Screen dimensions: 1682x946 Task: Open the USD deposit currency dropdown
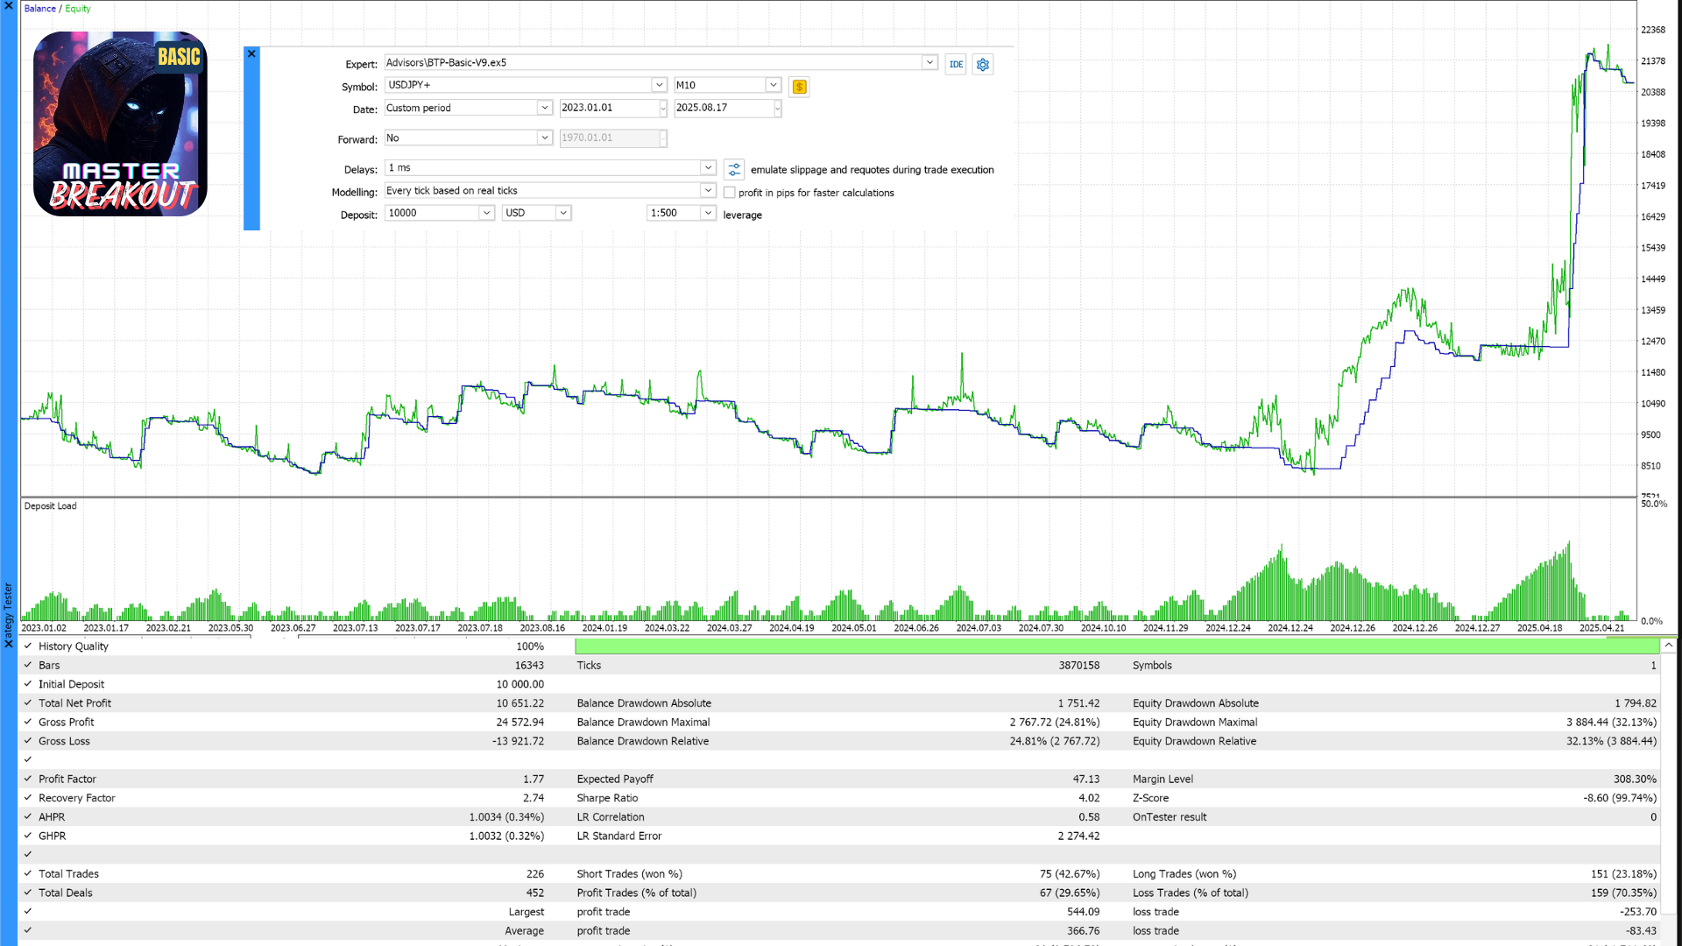tap(563, 213)
